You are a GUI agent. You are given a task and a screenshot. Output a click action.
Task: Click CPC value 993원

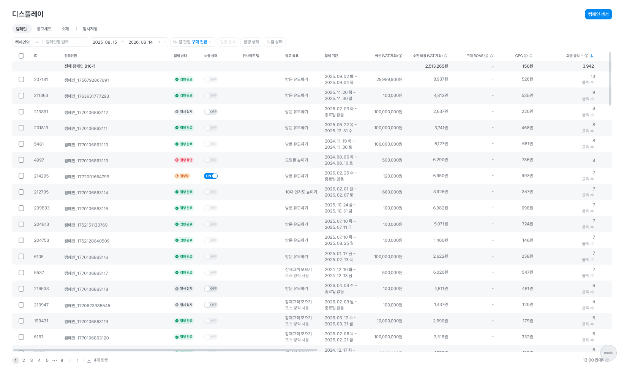(x=527, y=176)
